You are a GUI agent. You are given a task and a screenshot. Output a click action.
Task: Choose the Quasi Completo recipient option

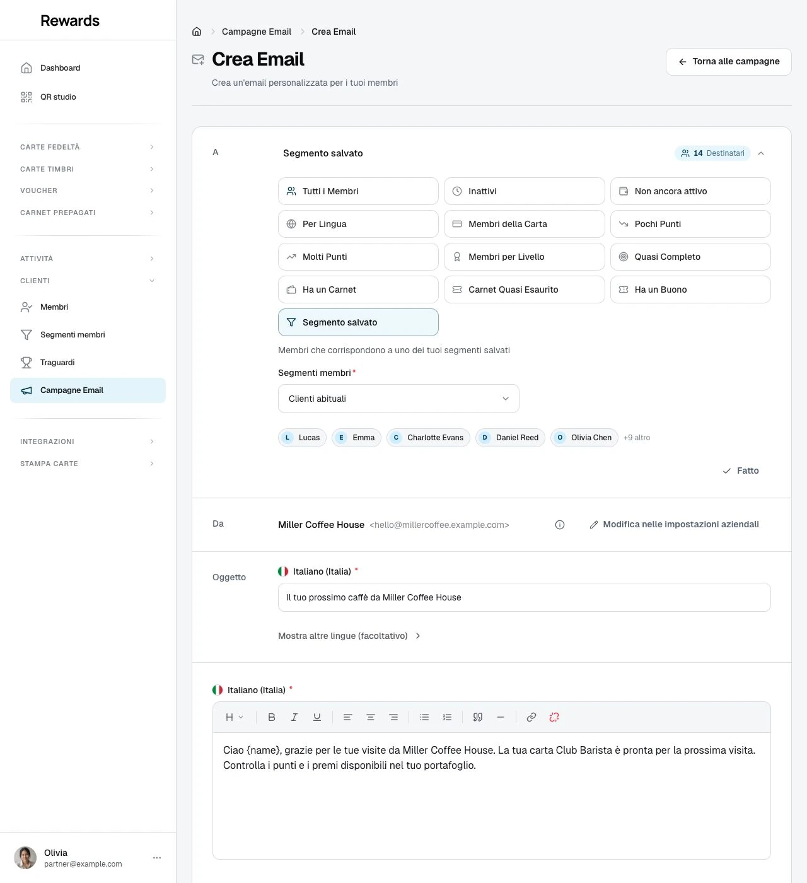click(x=690, y=257)
